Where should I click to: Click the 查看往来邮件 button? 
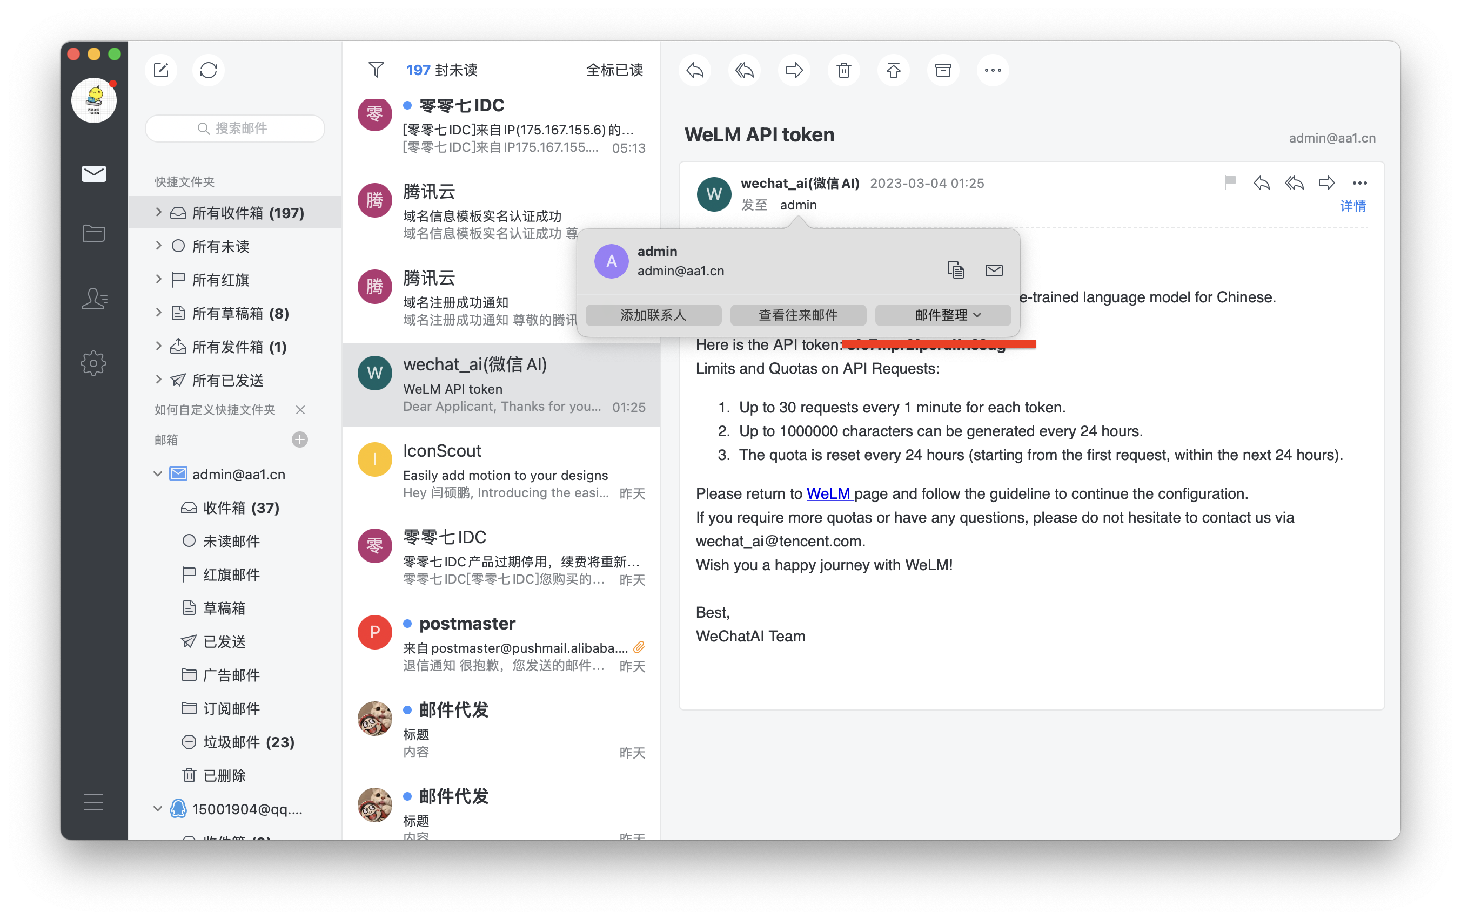(x=798, y=315)
